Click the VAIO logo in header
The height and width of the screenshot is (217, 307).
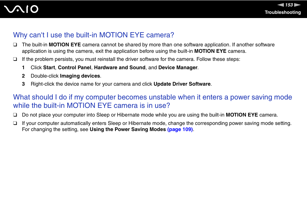(x=21, y=9)
